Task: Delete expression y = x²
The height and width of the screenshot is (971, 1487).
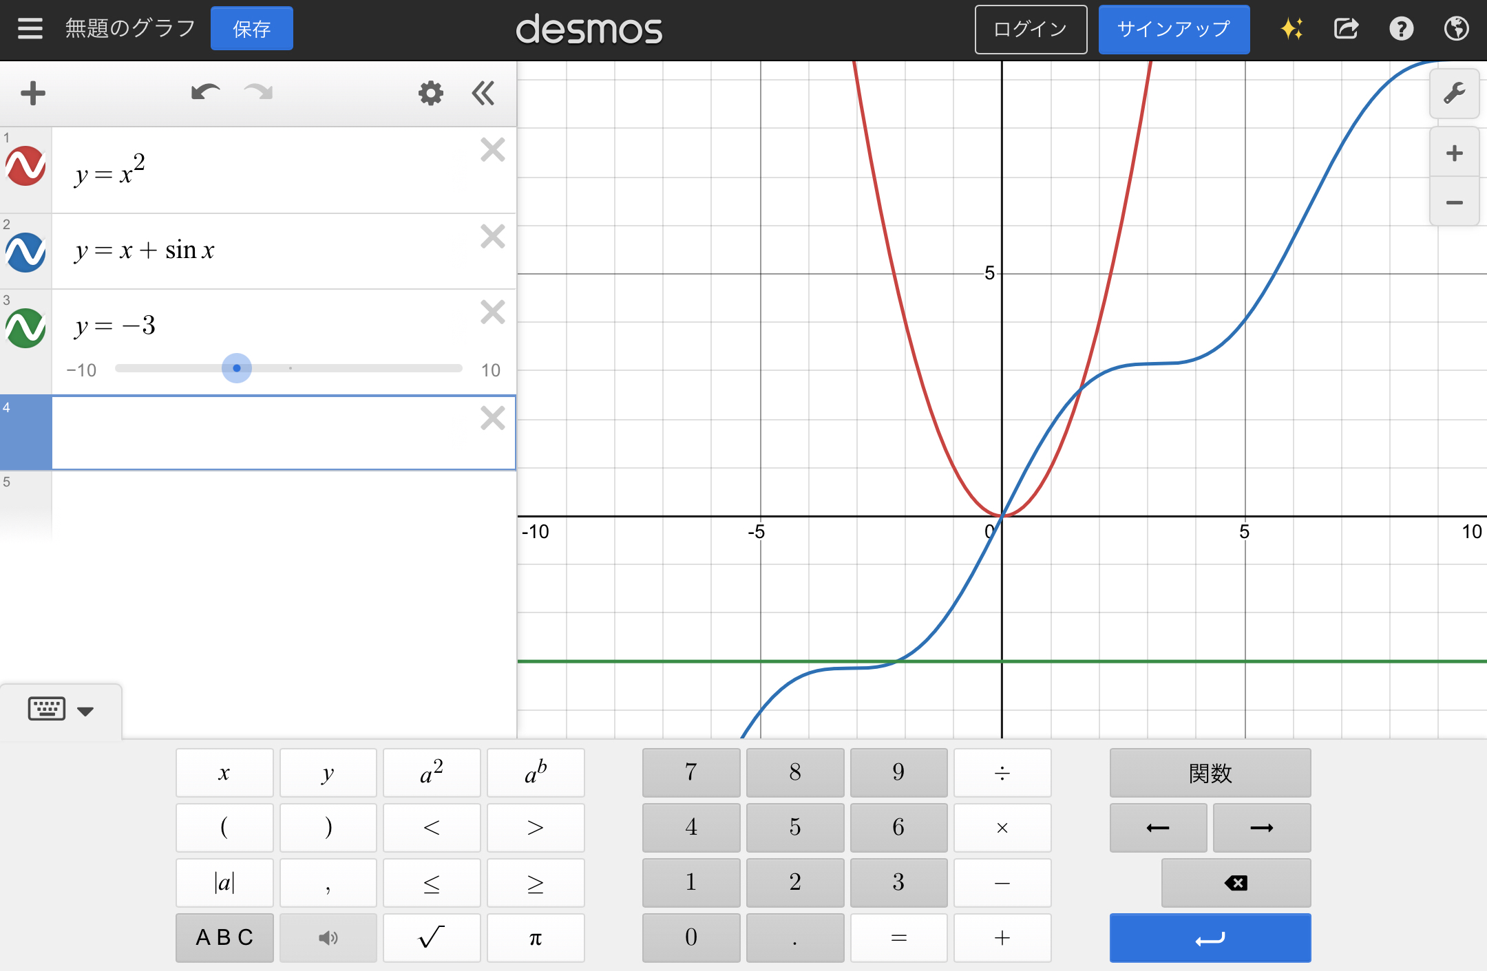Action: [493, 149]
